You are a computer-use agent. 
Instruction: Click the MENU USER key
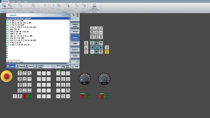[101, 37]
